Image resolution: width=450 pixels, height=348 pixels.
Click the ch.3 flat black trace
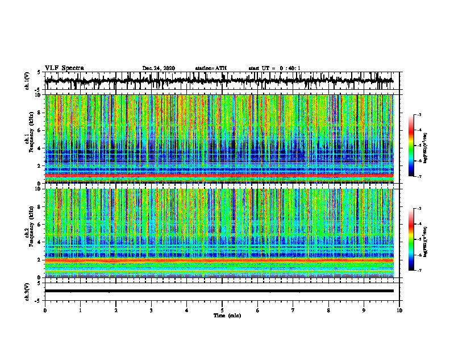click(219, 291)
